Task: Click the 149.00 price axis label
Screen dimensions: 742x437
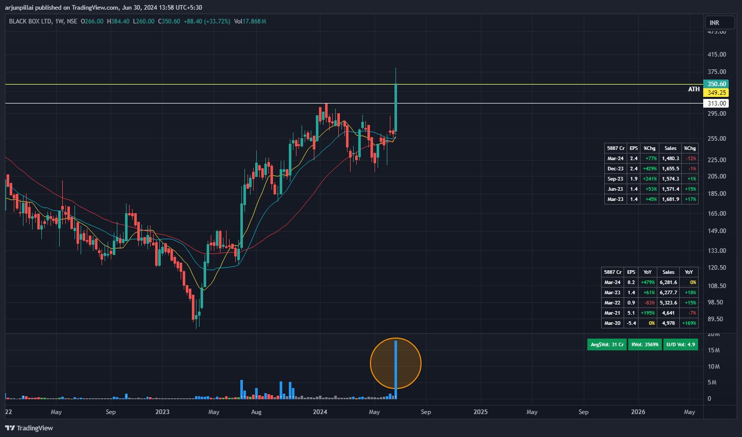Action: tap(716, 231)
